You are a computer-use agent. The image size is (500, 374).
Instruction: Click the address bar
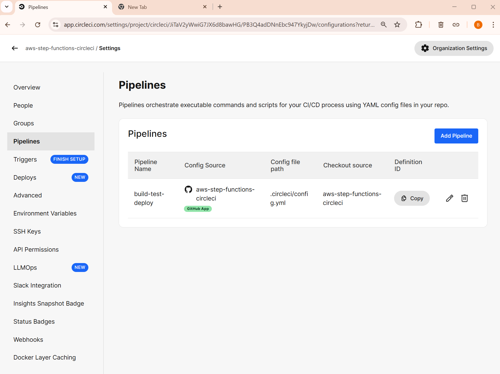217,24
